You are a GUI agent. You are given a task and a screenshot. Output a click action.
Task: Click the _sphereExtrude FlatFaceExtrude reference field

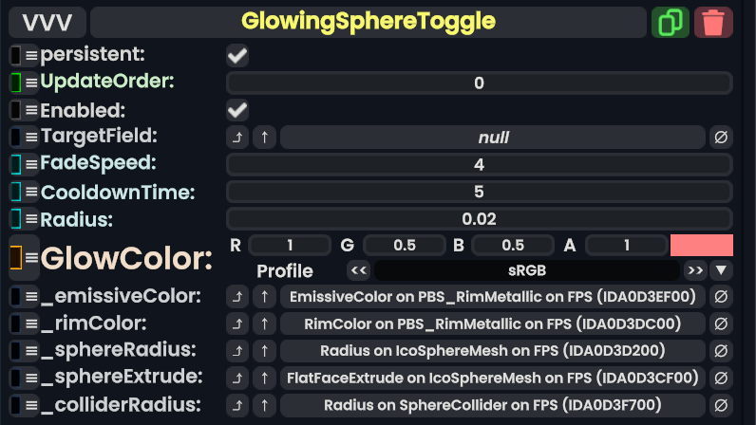pos(493,379)
